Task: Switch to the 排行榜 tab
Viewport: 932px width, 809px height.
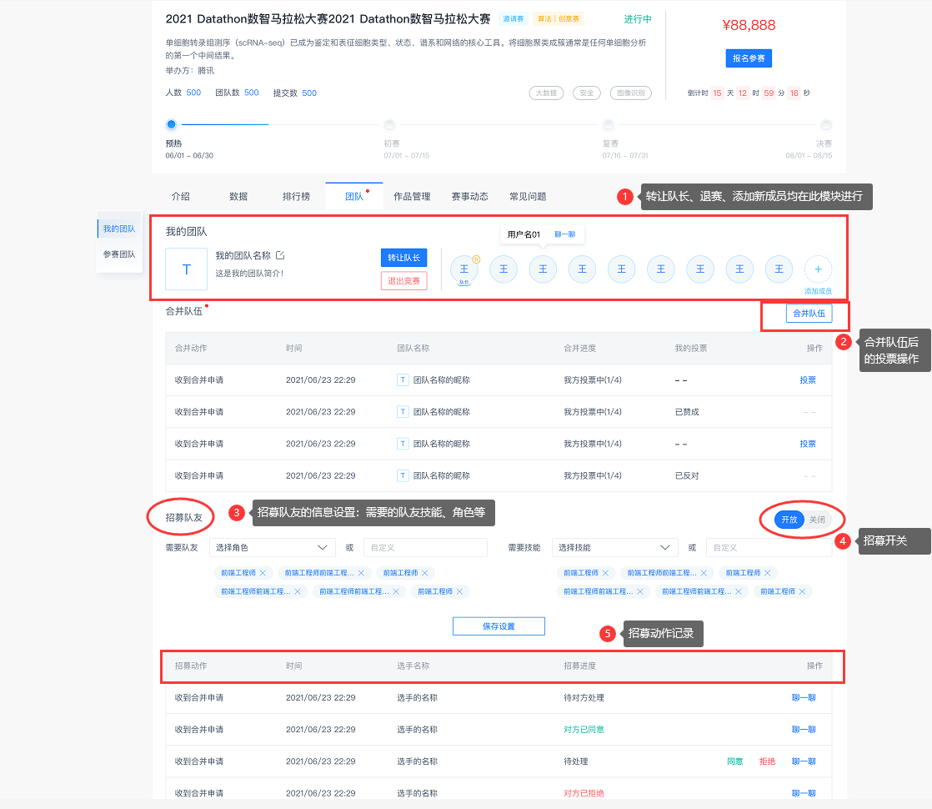Action: 296,197
